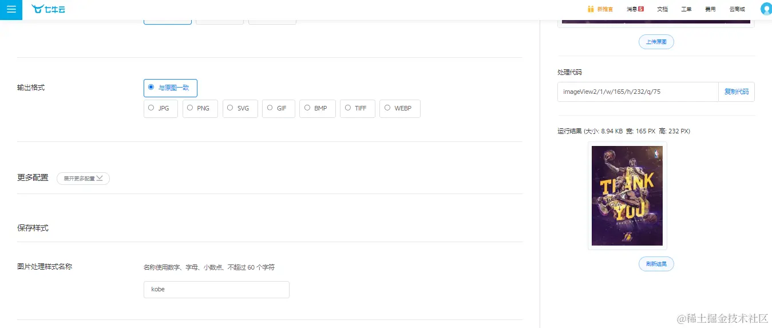Image resolution: width=772 pixels, height=328 pixels.
Task: Click the style name field containing kobe
Action: pos(216,290)
